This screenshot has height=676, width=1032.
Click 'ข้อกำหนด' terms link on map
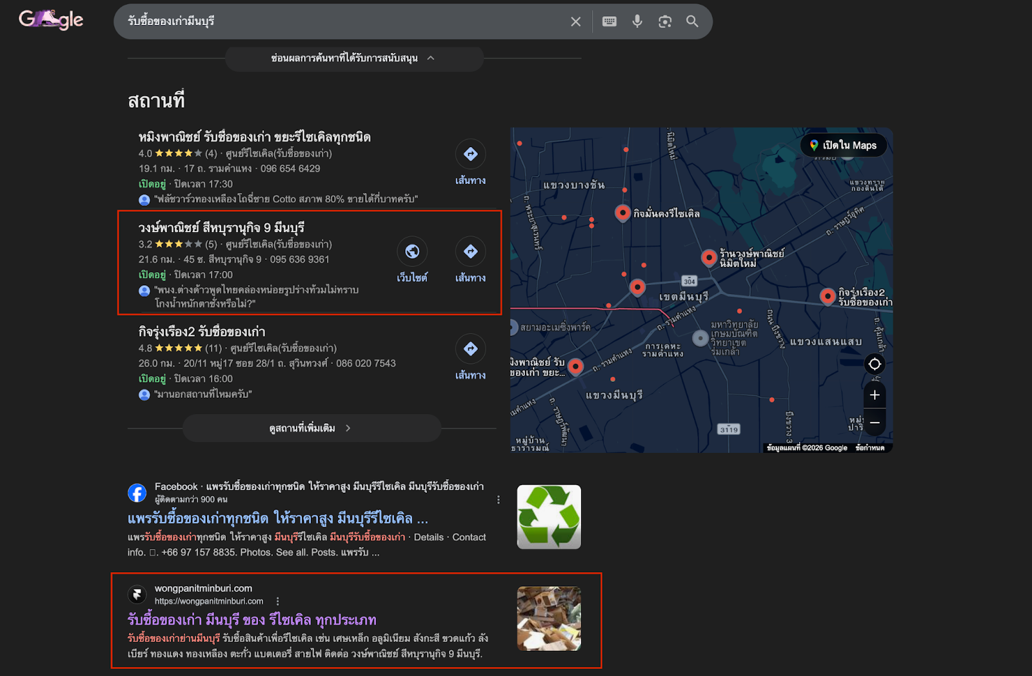point(869,448)
